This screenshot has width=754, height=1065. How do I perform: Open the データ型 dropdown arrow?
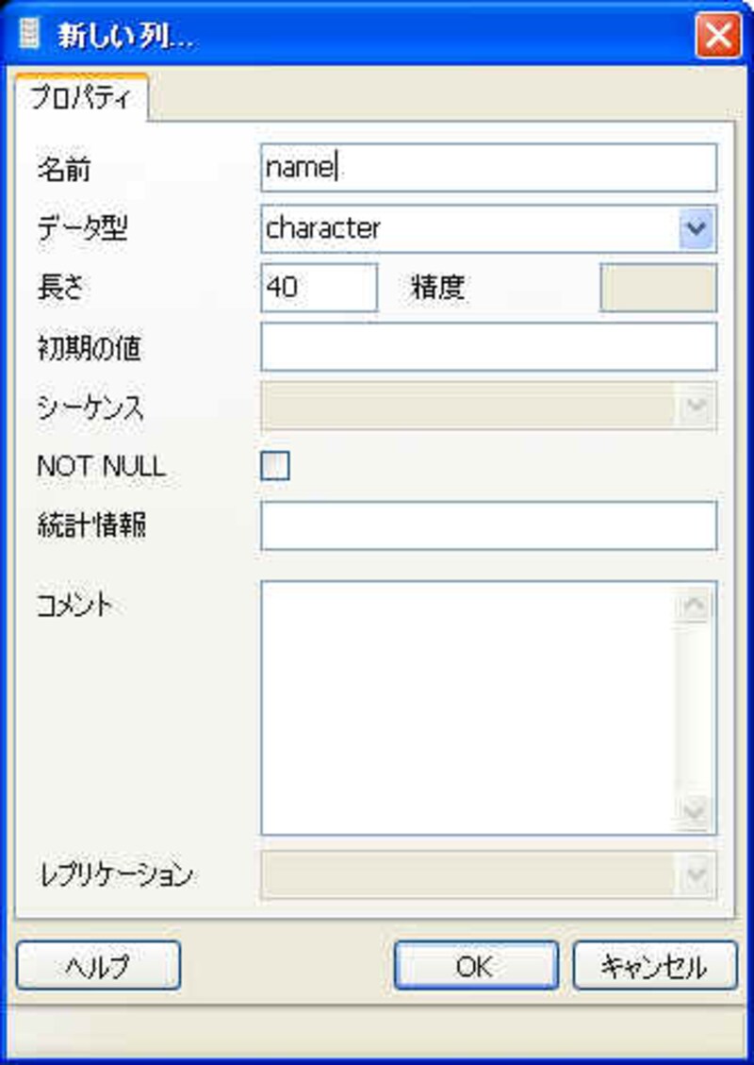(697, 229)
